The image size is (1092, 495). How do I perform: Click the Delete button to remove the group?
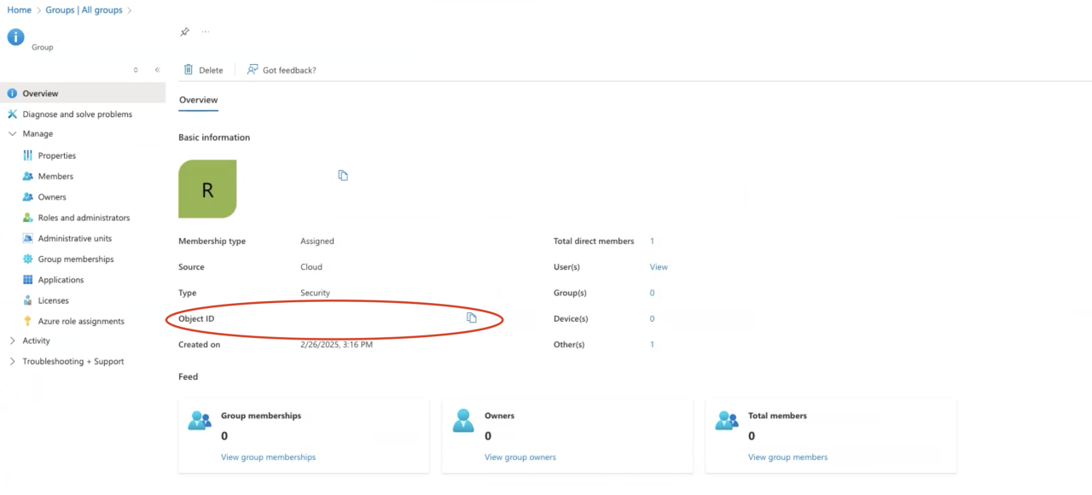(x=204, y=69)
